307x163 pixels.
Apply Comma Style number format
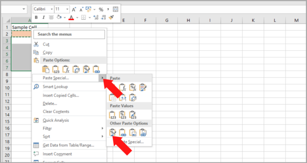108,9
